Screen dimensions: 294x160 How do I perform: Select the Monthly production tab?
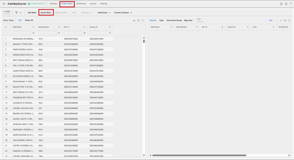pos(153,20)
